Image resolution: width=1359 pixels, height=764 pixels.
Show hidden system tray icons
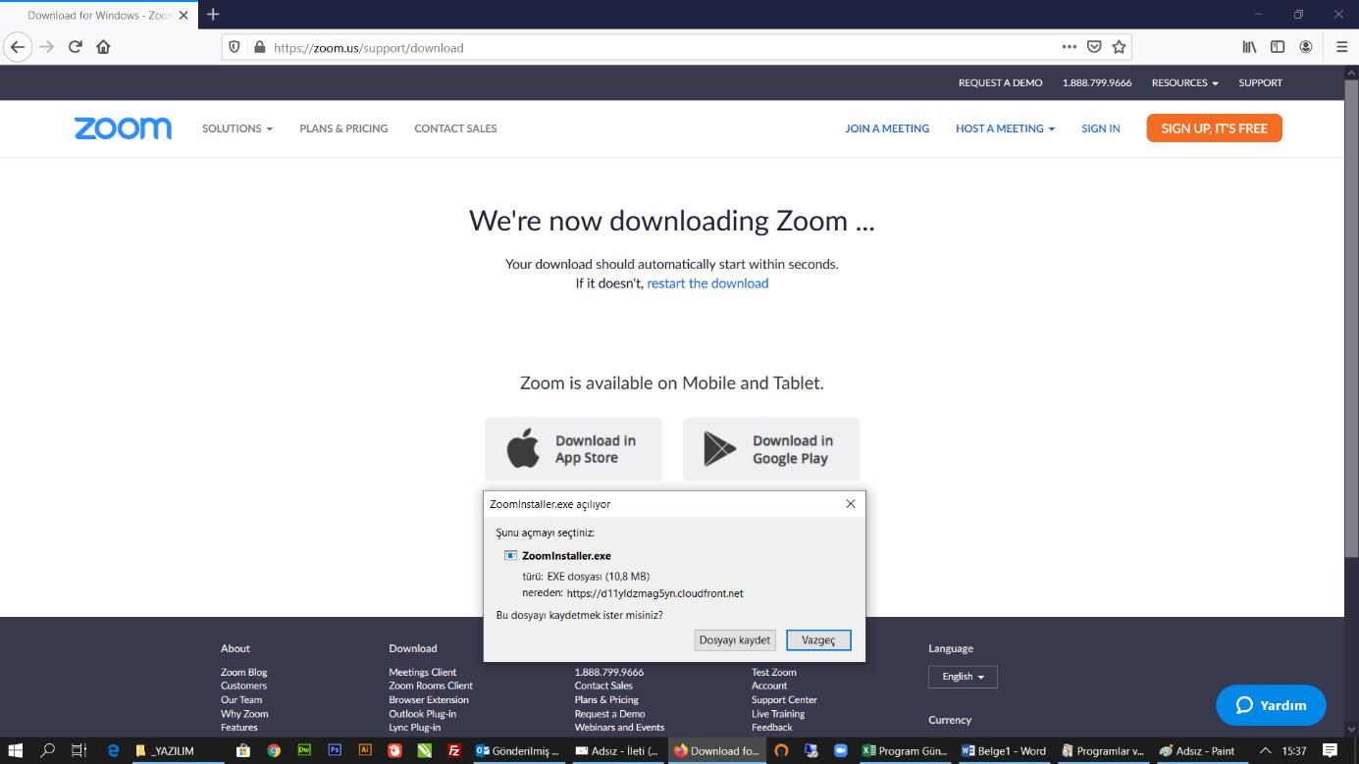[1266, 750]
